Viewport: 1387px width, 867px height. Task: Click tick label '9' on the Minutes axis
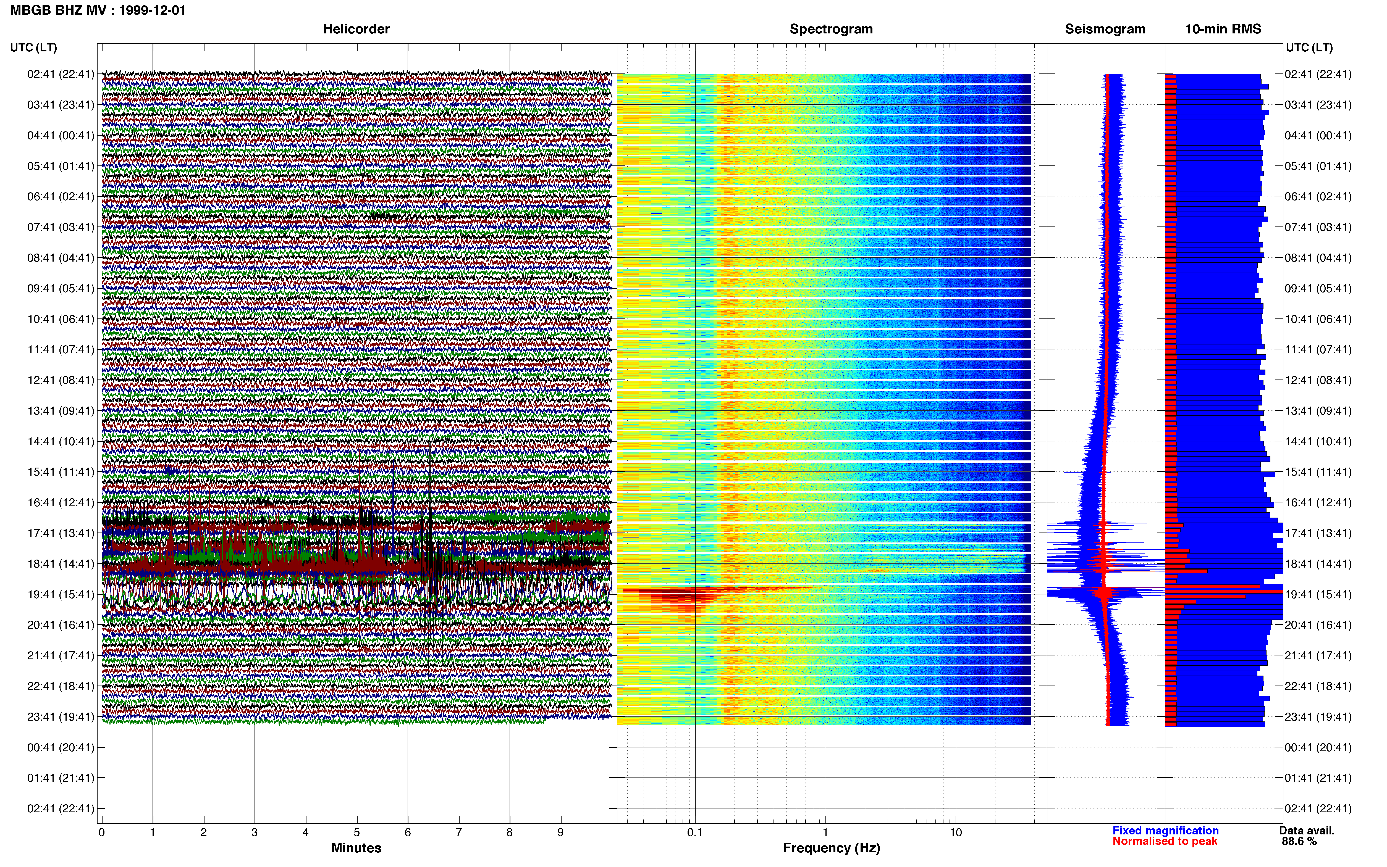[x=560, y=832]
